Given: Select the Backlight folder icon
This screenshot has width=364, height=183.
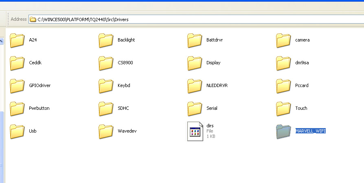Looking at the screenshot, I should [x=106, y=40].
